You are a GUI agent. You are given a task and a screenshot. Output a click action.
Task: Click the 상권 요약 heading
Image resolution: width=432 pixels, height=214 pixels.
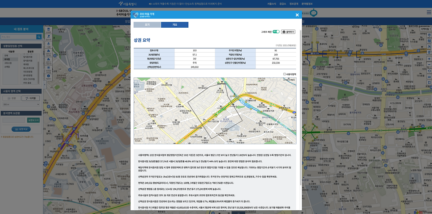[142, 40]
